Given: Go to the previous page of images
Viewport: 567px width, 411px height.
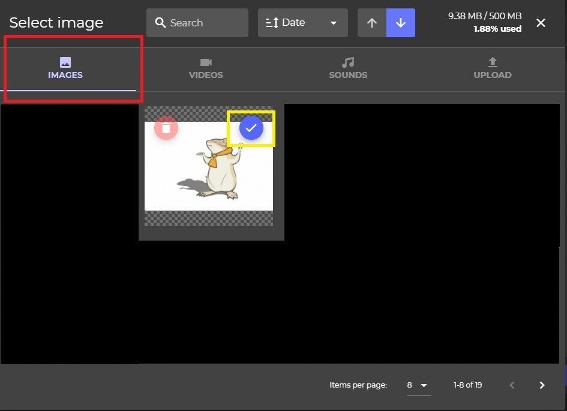Looking at the screenshot, I should [x=512, y=385].
